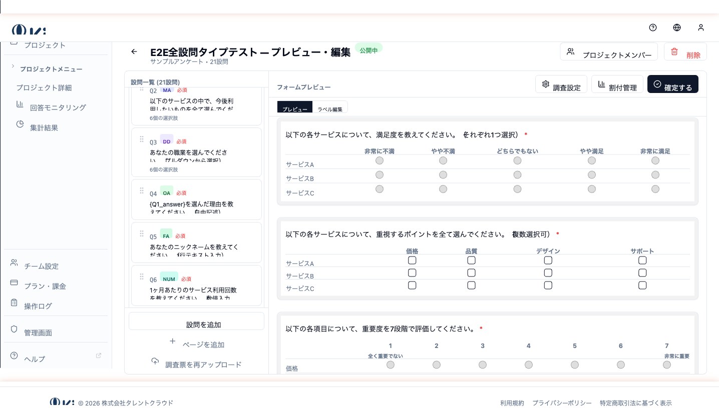Screen dimensions: 719x413
Task: Click the shield icon for 管理画面
Action: (14, 329)
